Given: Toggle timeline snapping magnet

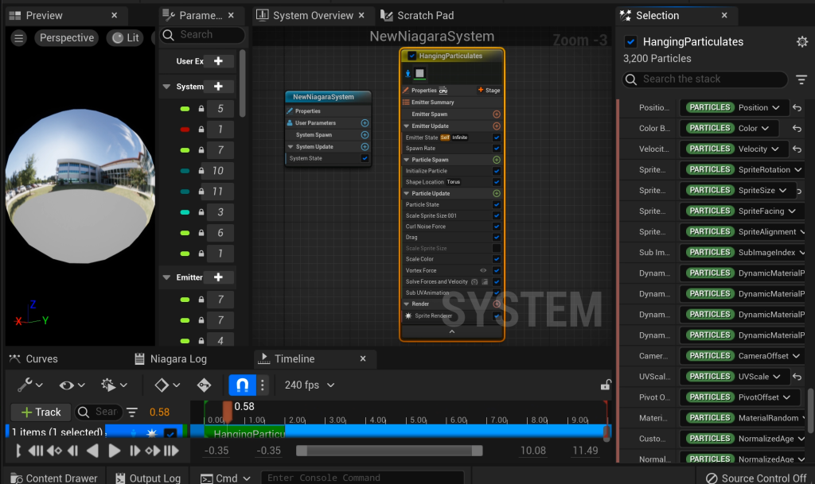Looking at the screenshot, I should click(x=242, y=385).
